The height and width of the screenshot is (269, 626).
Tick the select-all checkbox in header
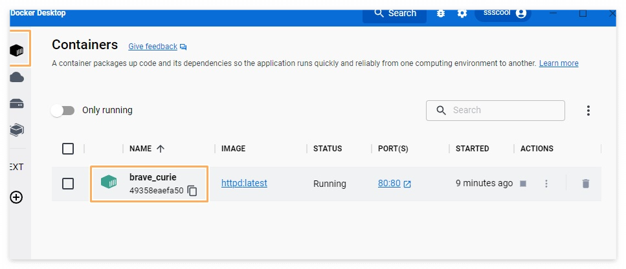tap(68, 149)
